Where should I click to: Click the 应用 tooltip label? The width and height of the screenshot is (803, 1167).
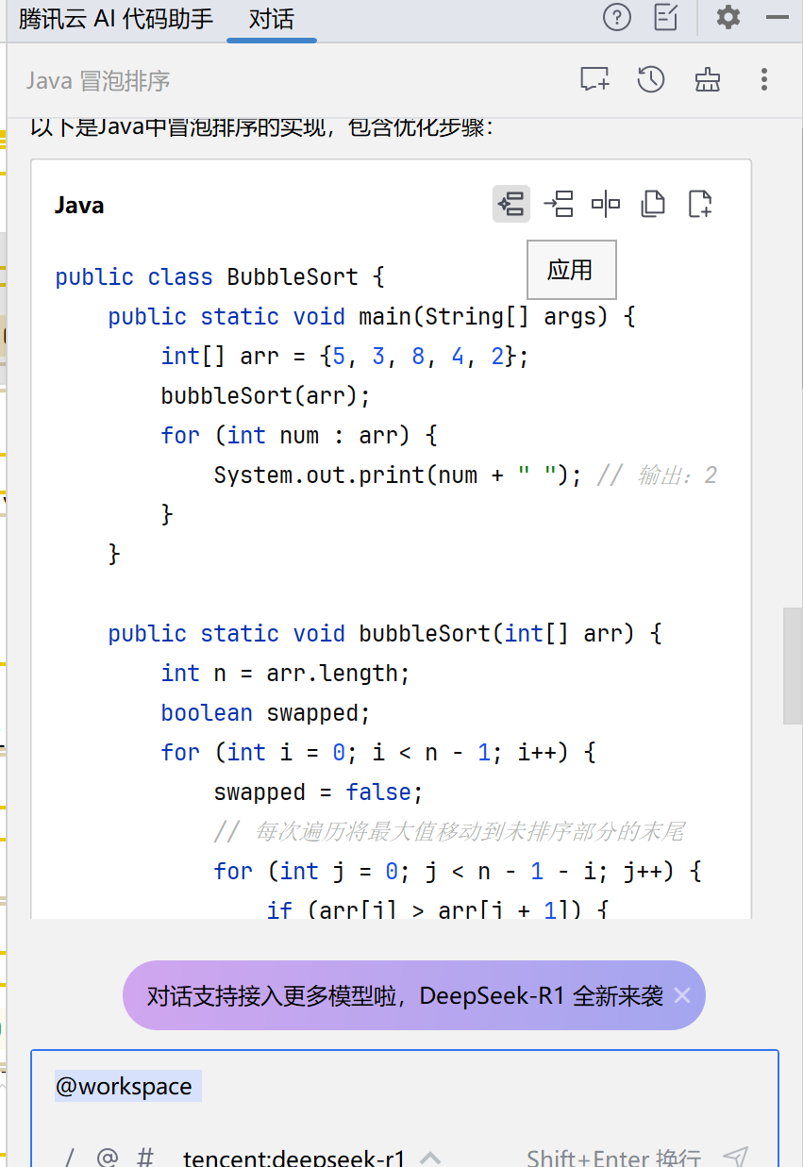pyautogui.click(x=571, y=270)
